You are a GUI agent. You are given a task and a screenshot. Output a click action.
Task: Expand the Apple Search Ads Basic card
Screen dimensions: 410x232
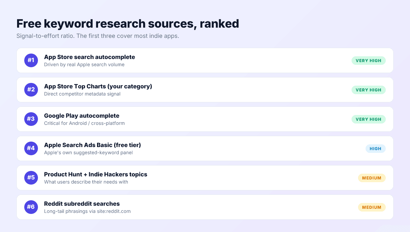[205, 148]
